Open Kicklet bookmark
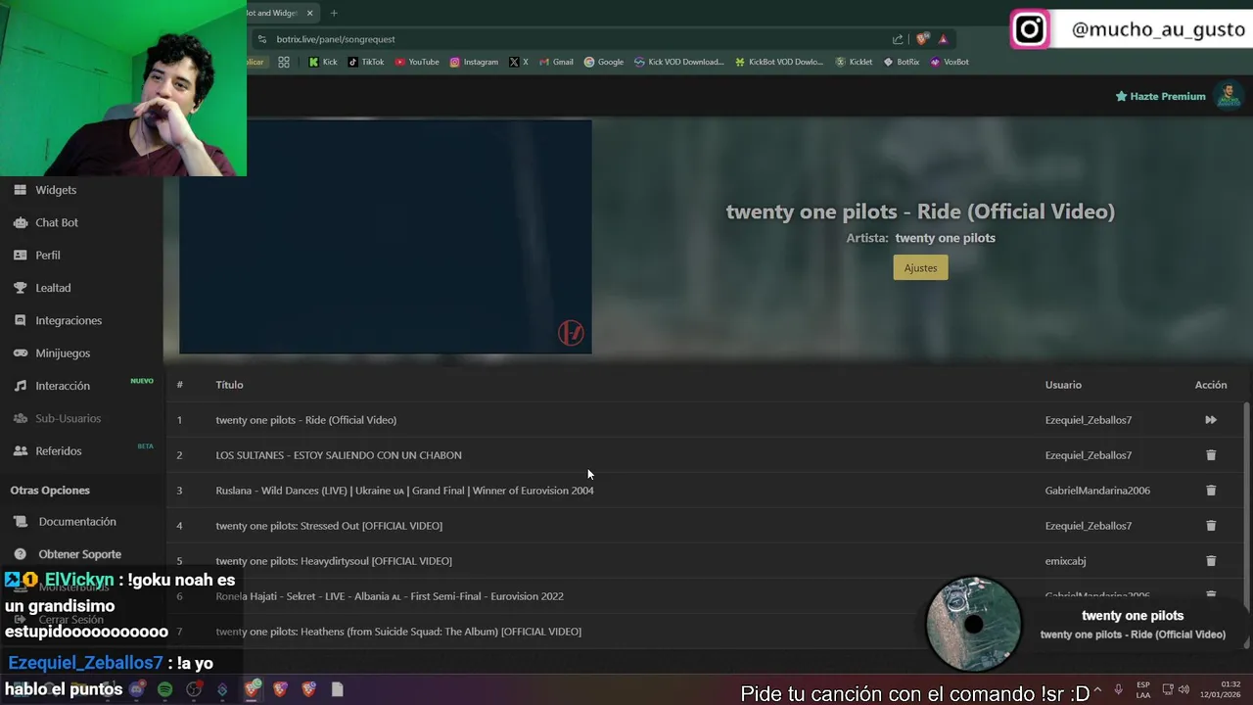Image resolution: width=1253 pixels, height=705 pixels. [854, 62]
